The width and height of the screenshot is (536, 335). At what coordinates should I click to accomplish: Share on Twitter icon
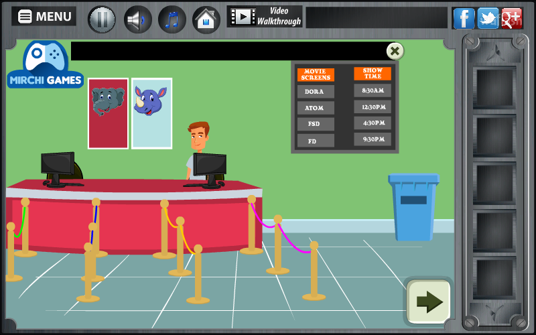(488, 18)
